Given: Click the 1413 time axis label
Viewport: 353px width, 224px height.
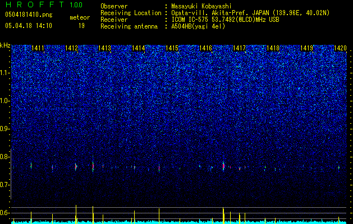Looking at the screenshot, I should (x=105, y=48).
